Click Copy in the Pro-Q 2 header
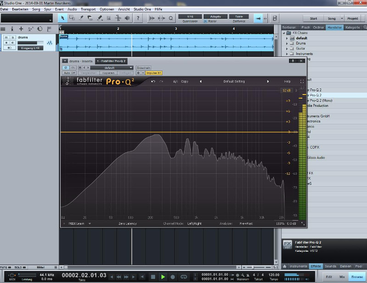This screenshot has height=283, width=367. (184, 82)
